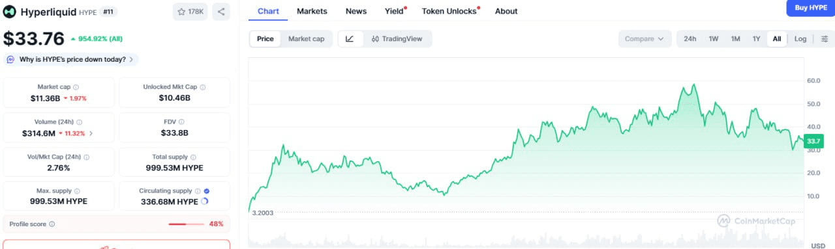The height and width of the screenshot is (249, 835).
Task: Click Market cap info icon
Action: pos(76,87)
